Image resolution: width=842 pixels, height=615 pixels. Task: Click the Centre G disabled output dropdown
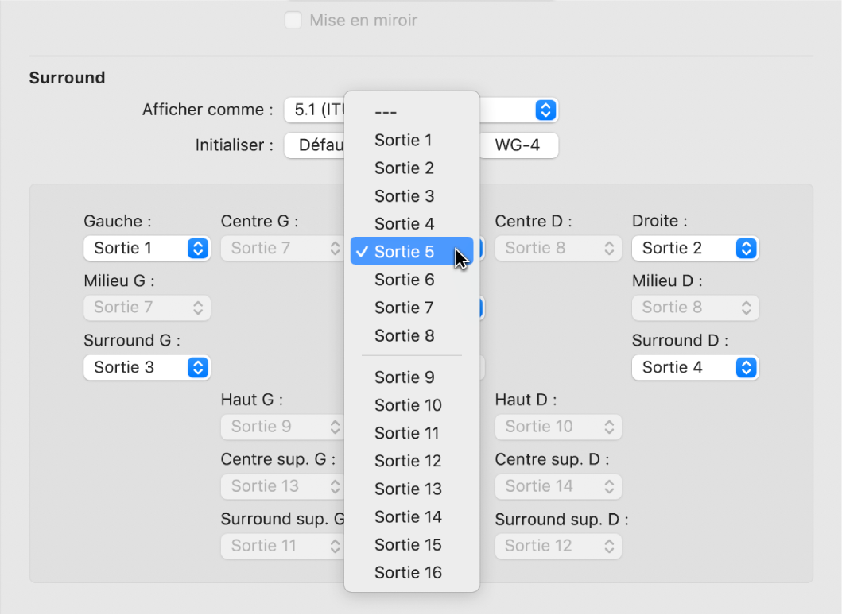(284, 249)
